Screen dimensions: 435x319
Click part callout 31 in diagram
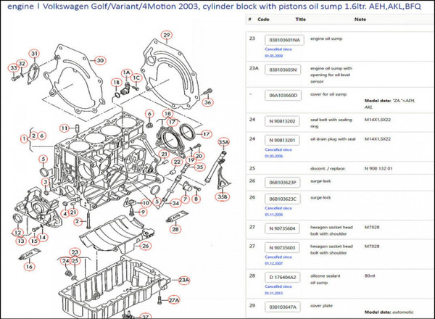(x=34, y=54)
